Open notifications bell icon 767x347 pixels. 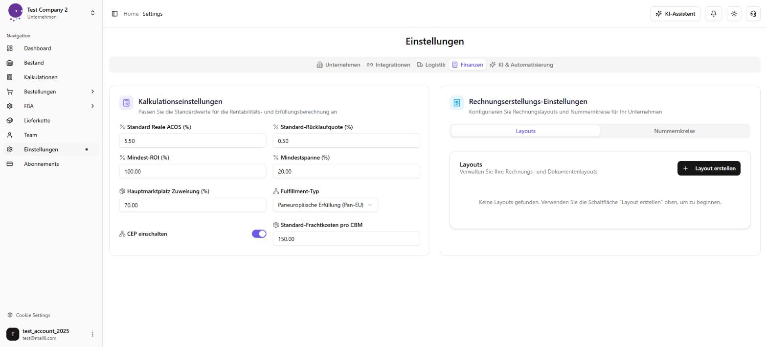[x=714, y=14]
